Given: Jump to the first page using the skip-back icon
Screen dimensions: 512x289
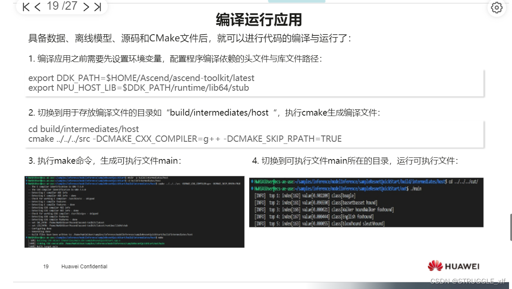Looking at the screenshot, I should tap(26, 7).
